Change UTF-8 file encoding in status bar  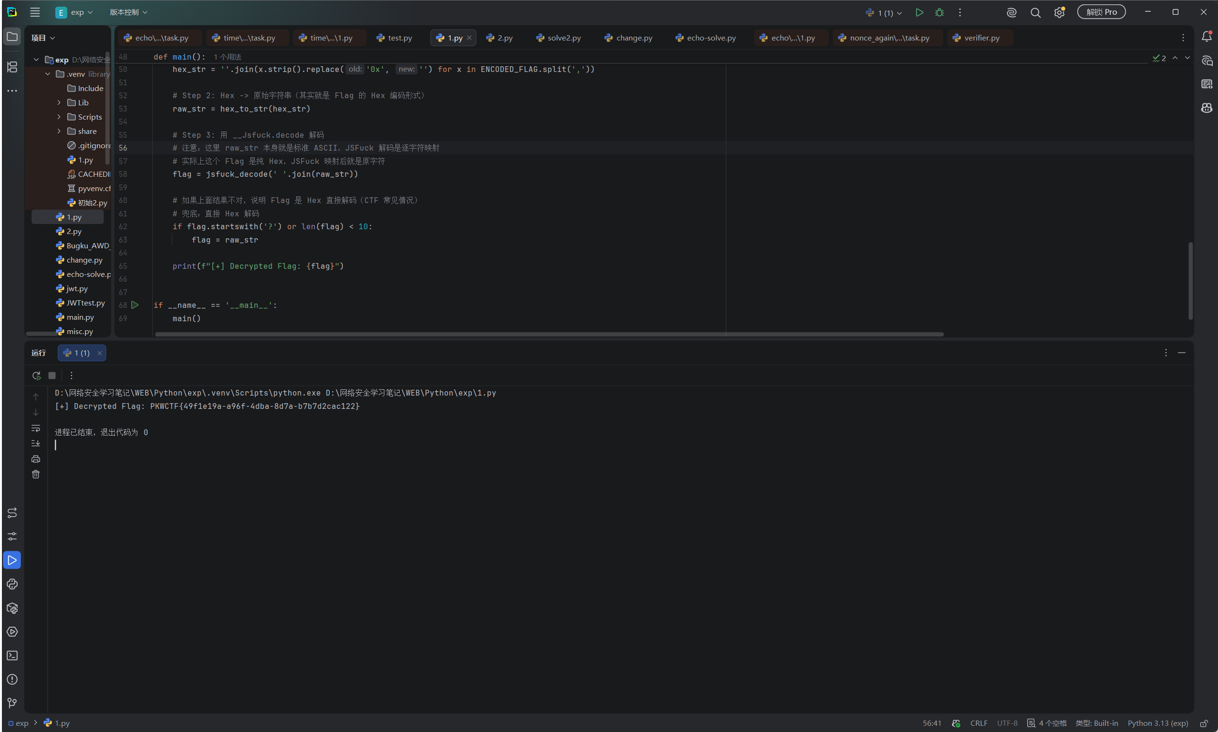click(x=1007, y=723)
